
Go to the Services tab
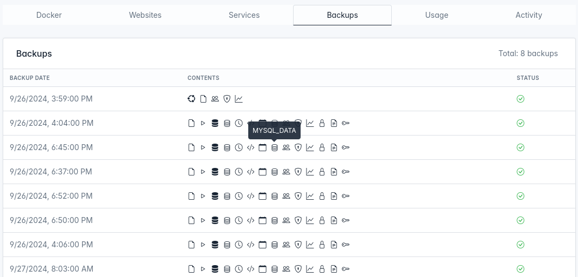pyautogui.click(x=244, y=15)
